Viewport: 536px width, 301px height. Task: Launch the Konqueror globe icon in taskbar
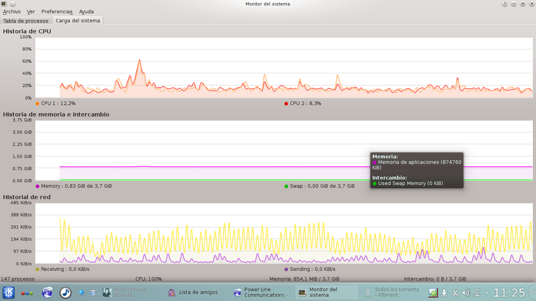click(47, 292)
